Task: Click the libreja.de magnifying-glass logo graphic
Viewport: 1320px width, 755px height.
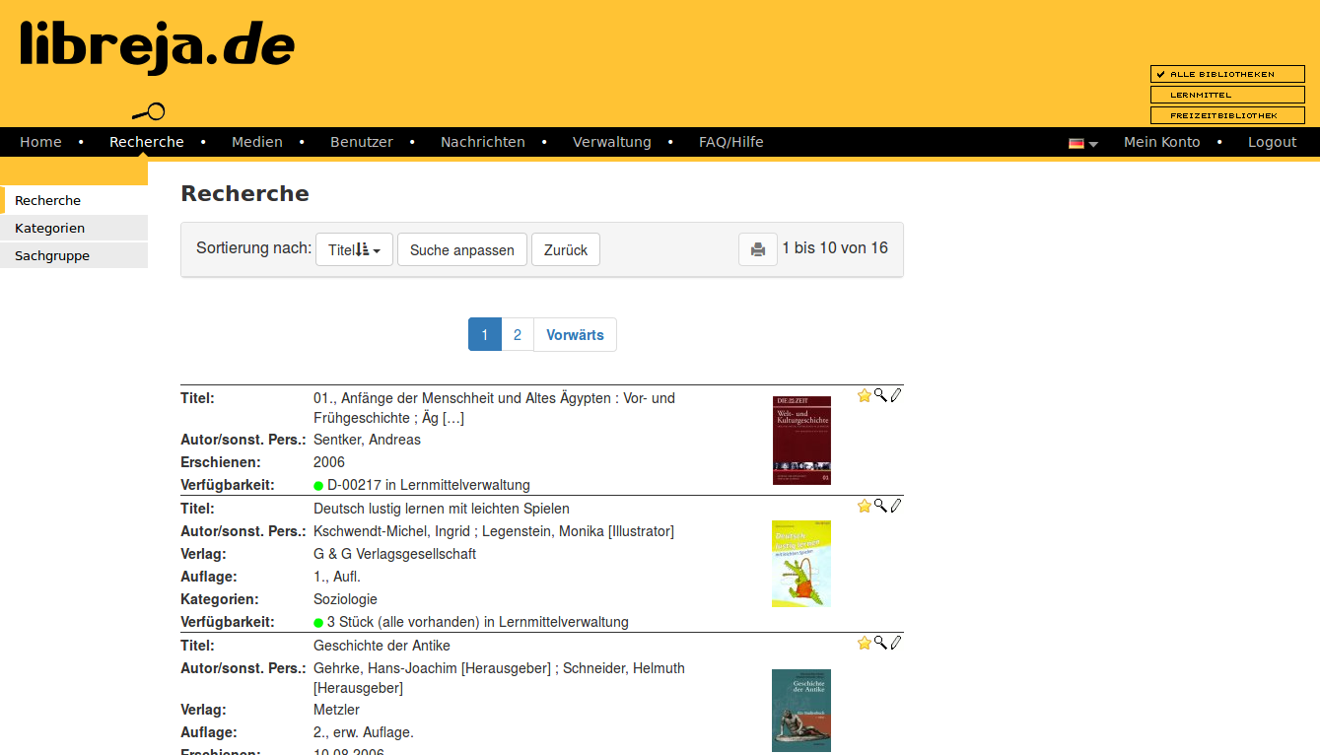Action: click(x=148, y=111)
